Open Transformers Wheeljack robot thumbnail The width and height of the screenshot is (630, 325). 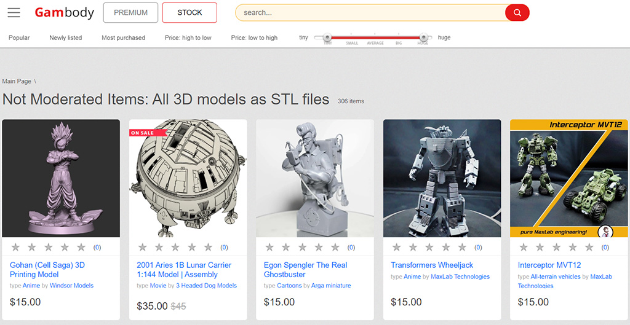(x=442, y=178)
